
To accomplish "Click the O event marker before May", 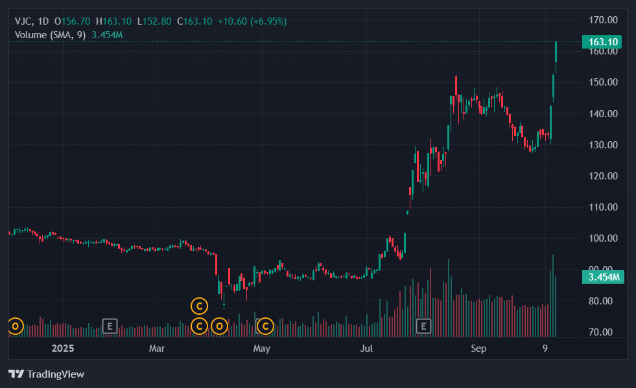I will (220, 325).
